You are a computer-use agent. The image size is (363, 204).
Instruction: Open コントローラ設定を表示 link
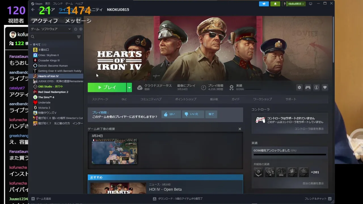(309, 129)
